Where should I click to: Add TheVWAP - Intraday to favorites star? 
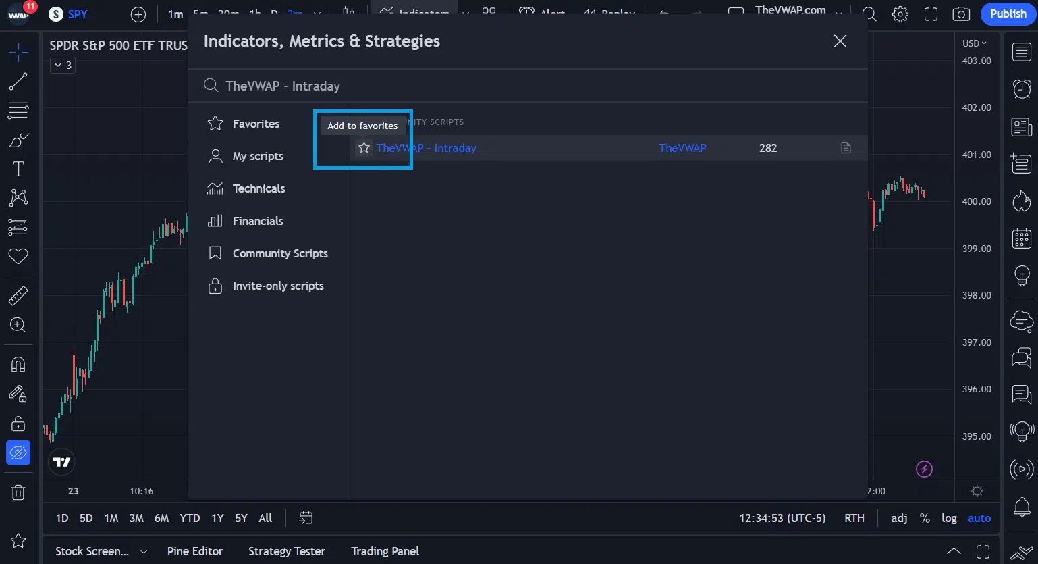tap(364, 147)
